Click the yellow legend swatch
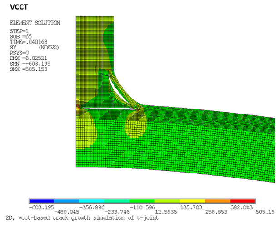The width and height of the screenshot is (278, 227). pyautogui.click(x=193, y=201)
